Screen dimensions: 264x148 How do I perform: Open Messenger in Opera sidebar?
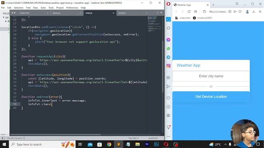(x=168, y=40)
